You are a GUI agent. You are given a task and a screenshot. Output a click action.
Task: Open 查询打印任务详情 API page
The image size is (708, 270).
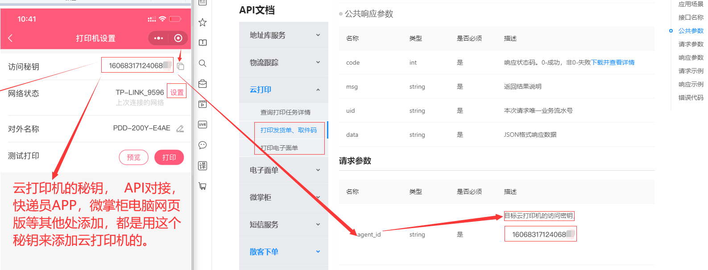click(x=286, y=112)
